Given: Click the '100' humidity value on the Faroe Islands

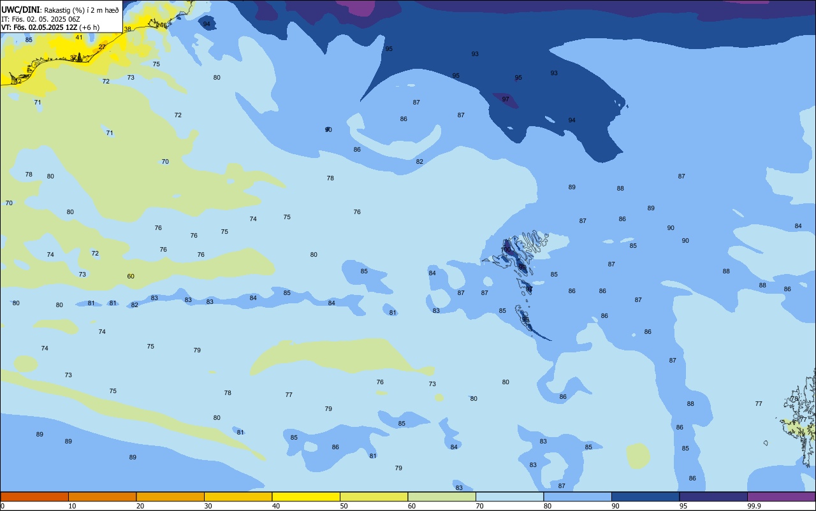Looking at the screenshot, I should (506, 250).
